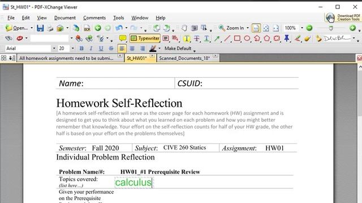The height and width of the screenshot is (203, 362).
Task: Toggle Fit Page view mode
Action: coord(266,28)
